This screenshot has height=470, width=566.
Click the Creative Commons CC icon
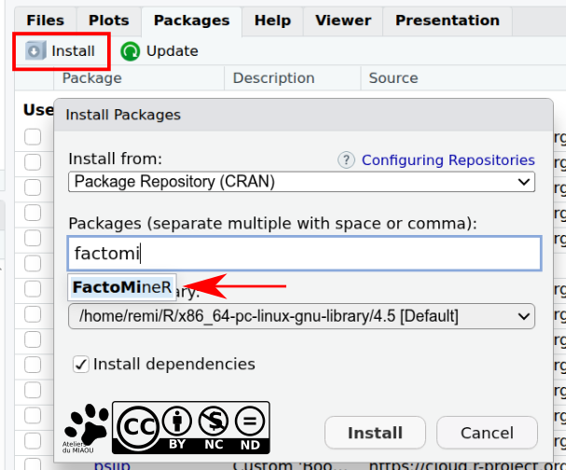(136, 427)
